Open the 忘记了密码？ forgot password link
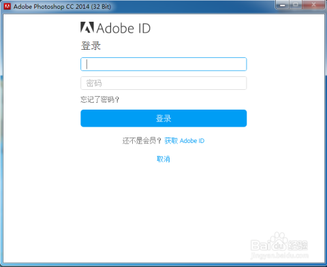This screenshot has width=327, height=267. 100,99
